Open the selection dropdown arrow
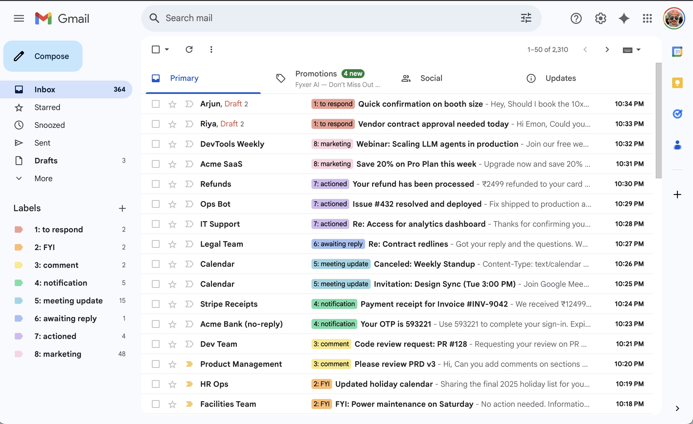This screenshot has width=693, height=424. pyautogui.click(x=167, y=49)
